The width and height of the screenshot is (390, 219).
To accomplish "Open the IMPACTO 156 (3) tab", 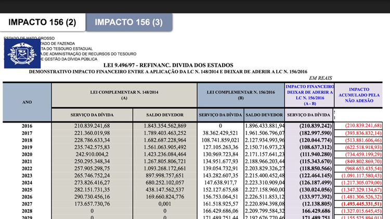I will click(129, 22).
